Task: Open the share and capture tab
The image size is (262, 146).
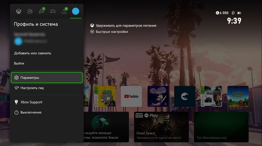Action: (x=64, y=11)
